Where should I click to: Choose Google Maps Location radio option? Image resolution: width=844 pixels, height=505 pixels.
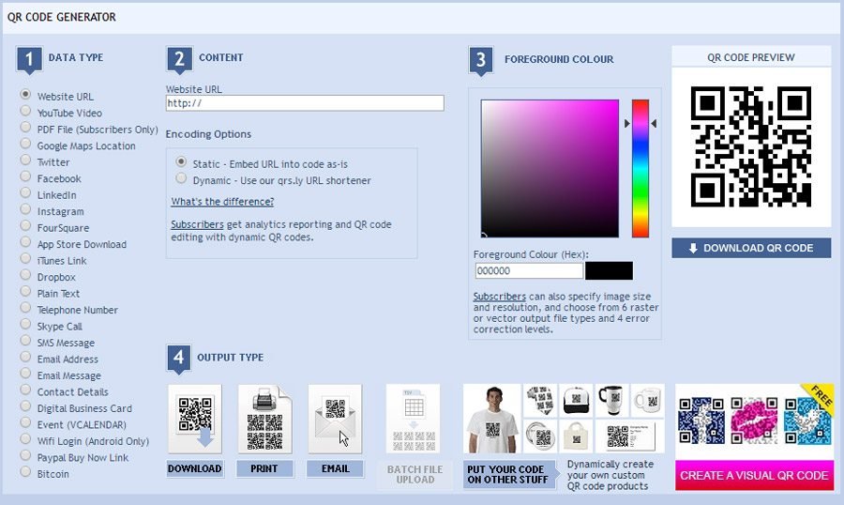coord(25,144)
